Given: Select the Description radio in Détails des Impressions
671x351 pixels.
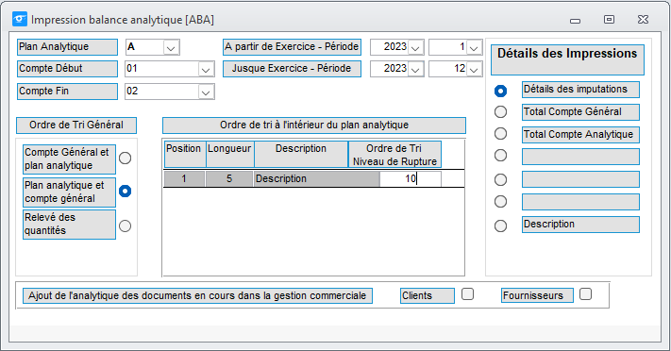Looking at the screenshot, I should pyautogui.click(x=500, y=226).
